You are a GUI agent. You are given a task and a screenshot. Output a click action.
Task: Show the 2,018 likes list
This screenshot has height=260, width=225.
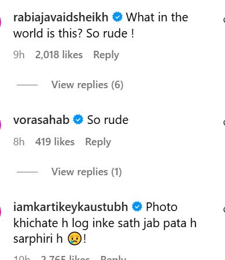[59, 55]
